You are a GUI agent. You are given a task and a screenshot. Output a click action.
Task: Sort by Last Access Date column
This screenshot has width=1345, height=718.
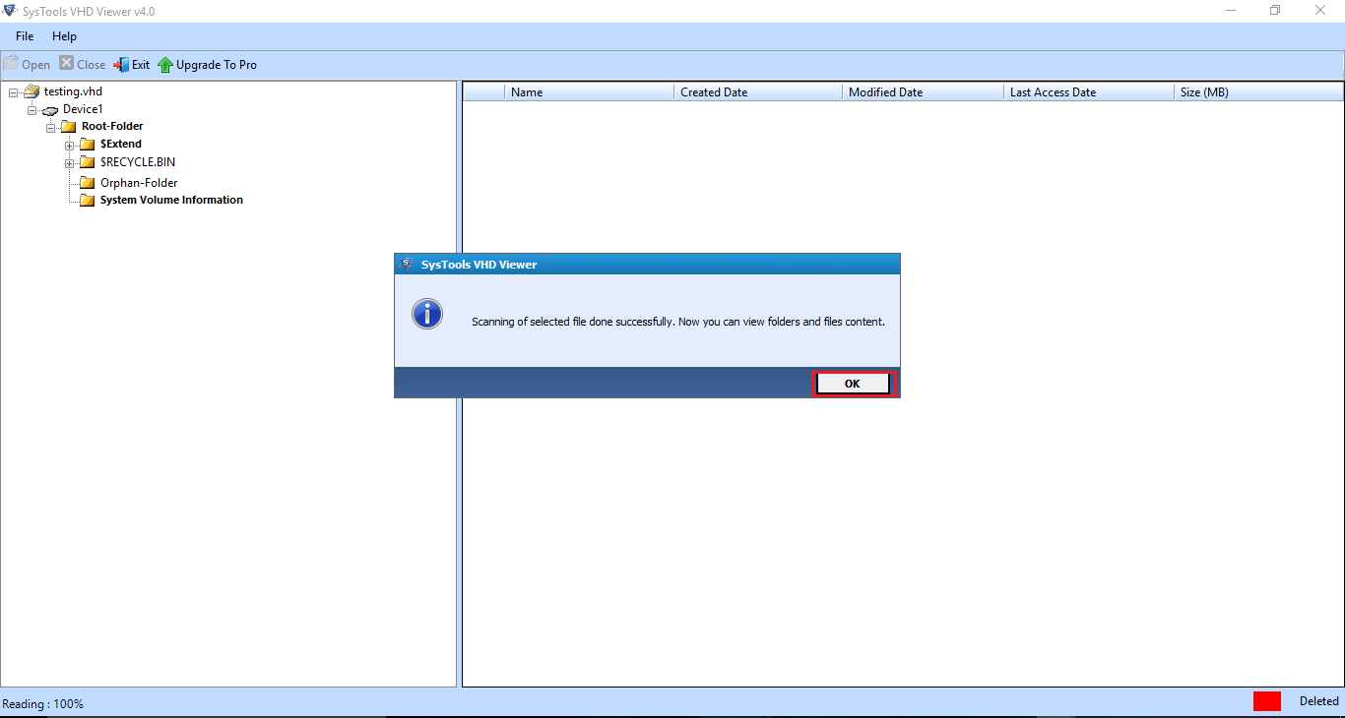[x=1088, y=91]
